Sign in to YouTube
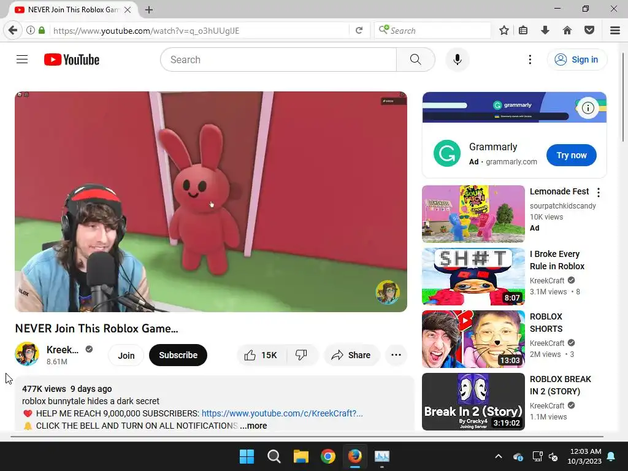Viewport: 628px width, 471px height. click(x=577, y=59)
